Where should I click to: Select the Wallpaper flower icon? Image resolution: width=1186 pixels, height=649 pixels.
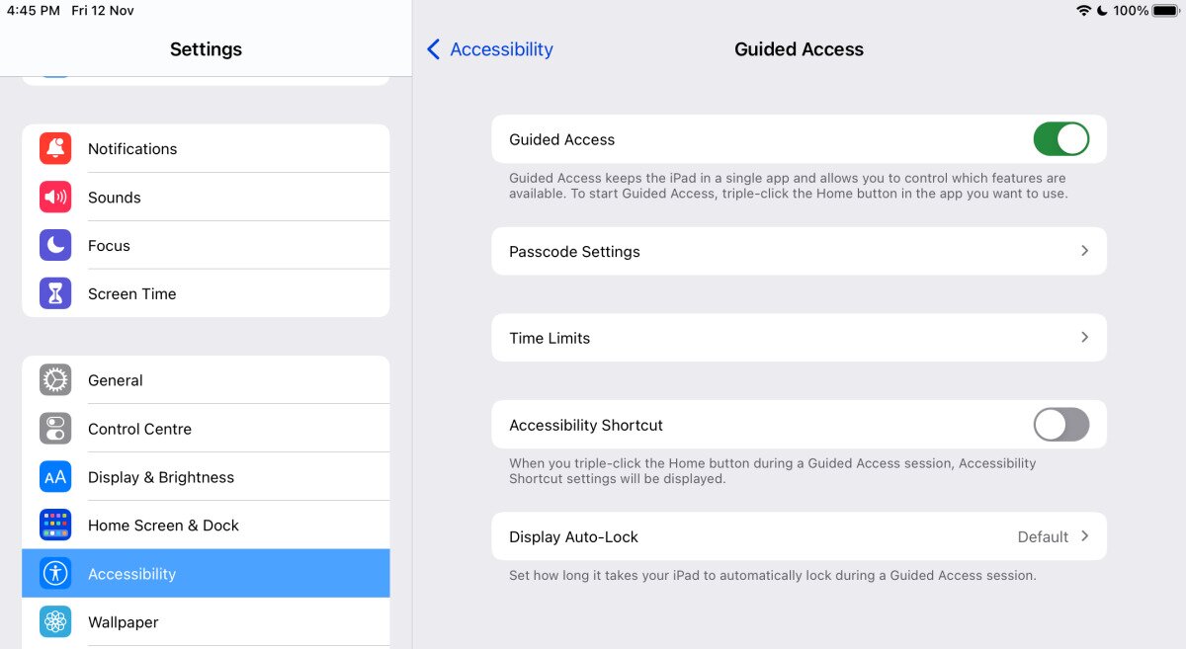(55, 621)
